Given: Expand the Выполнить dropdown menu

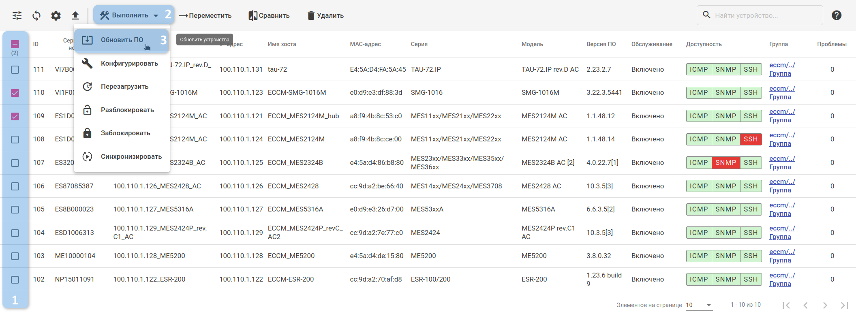Looking at the screenshot, I should [130, 15].
